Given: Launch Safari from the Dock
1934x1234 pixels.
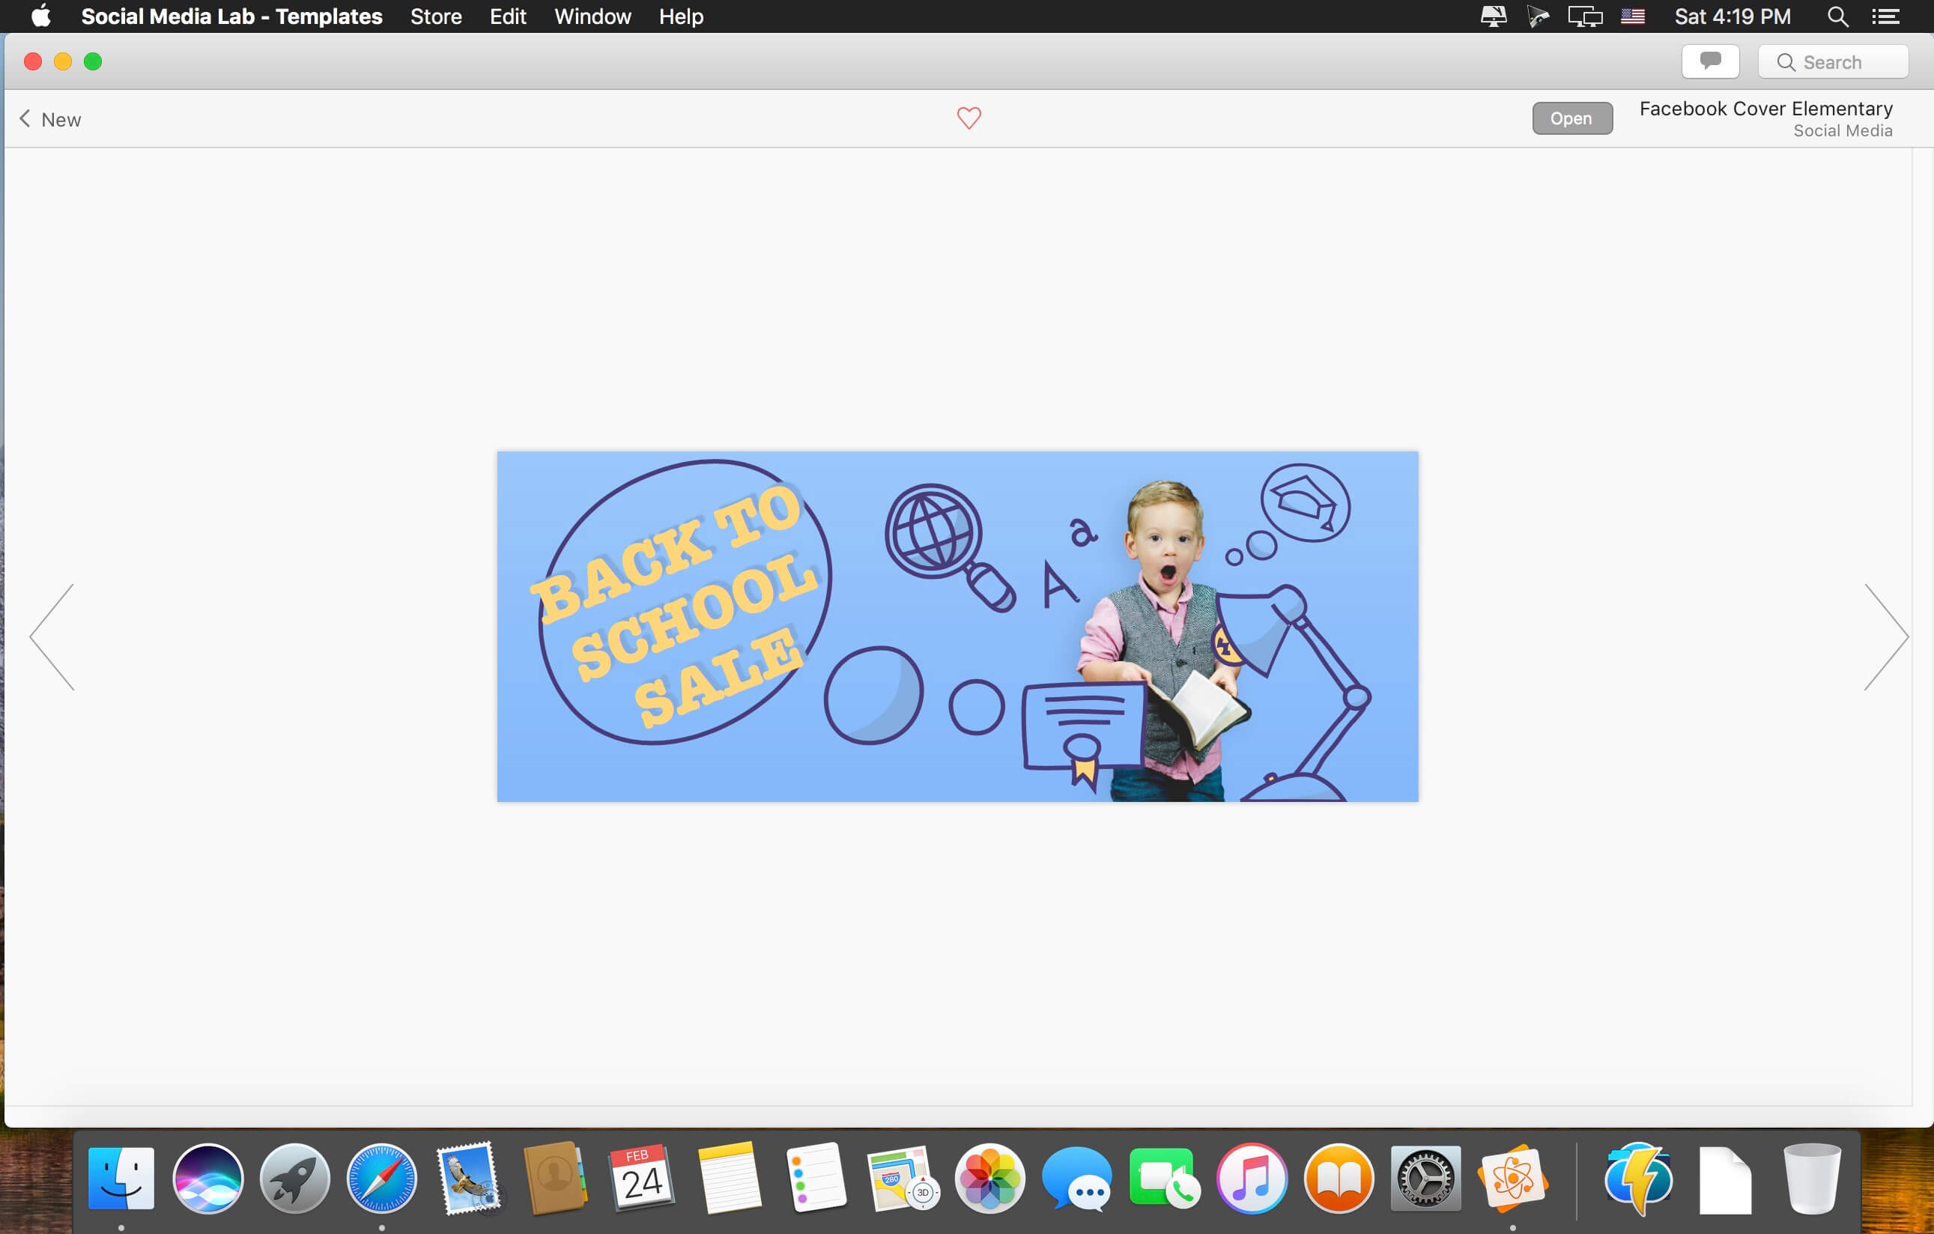Looking at the screenshot, I should point(381,1179).
